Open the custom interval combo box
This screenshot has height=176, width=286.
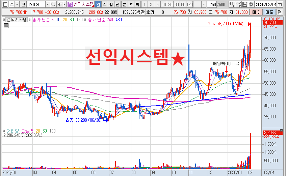(x=200, y=4)
